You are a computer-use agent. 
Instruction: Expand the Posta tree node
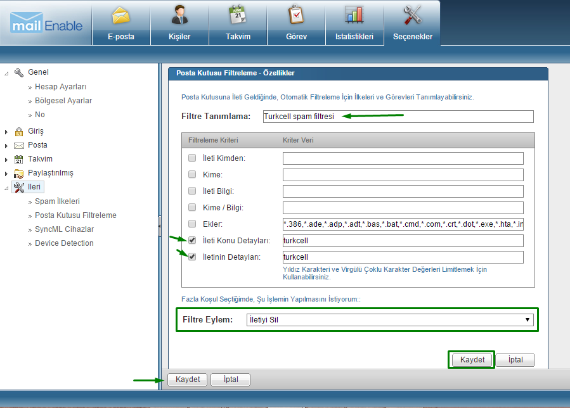[6, 146]
